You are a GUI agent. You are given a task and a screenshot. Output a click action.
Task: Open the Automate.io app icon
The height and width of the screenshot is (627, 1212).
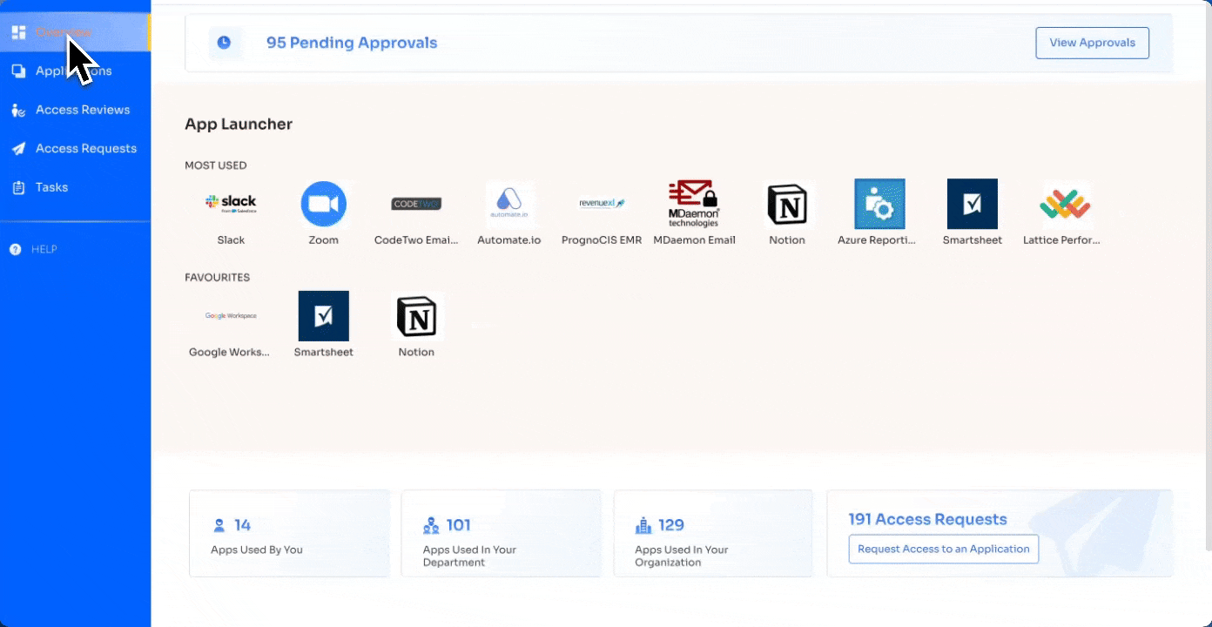coord(509,205)
